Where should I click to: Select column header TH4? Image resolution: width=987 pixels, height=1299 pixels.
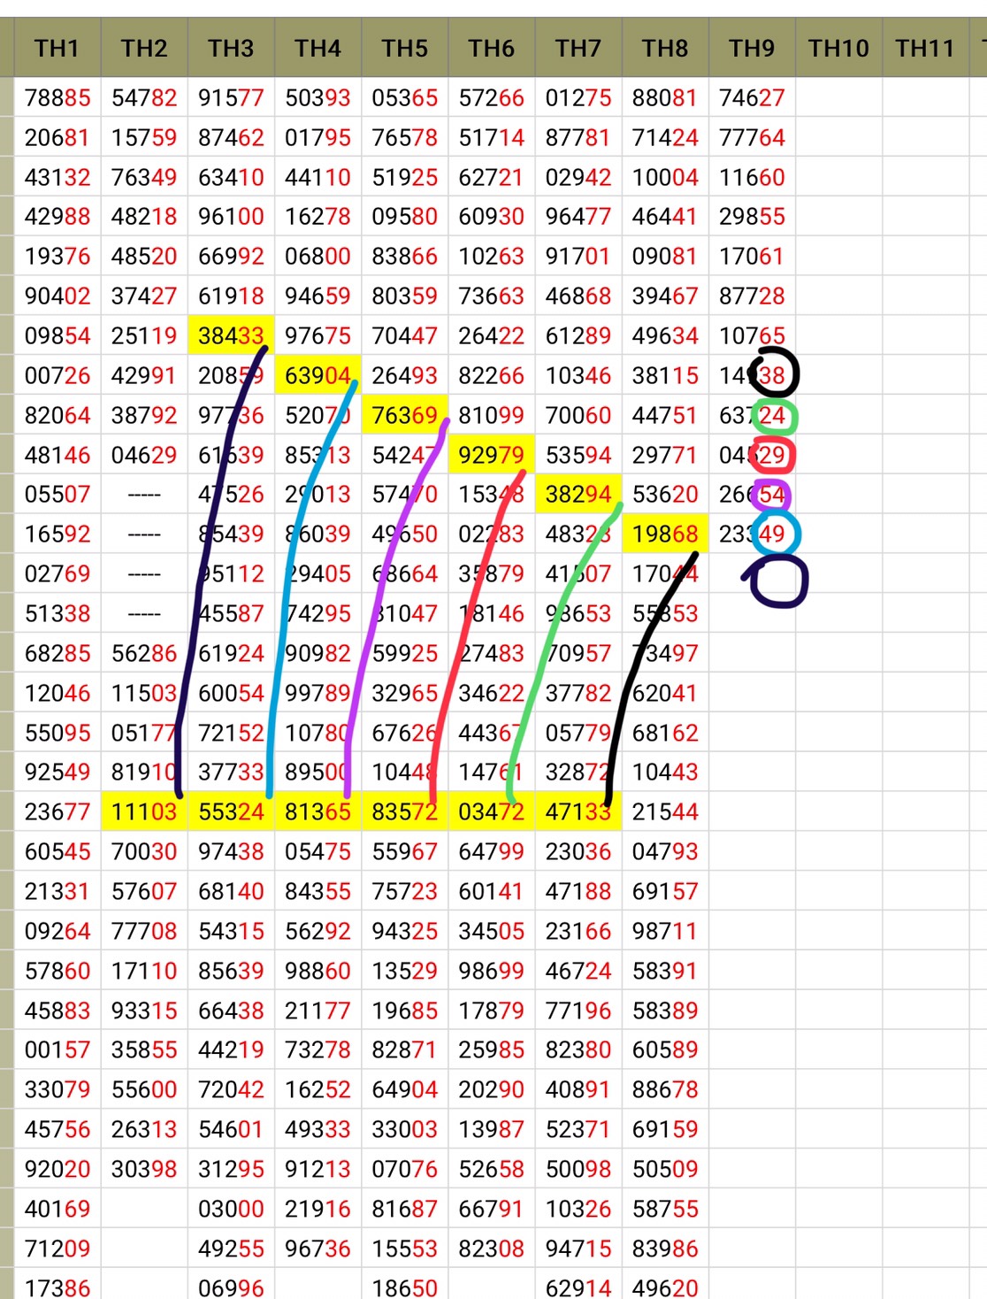pos(318,47)
